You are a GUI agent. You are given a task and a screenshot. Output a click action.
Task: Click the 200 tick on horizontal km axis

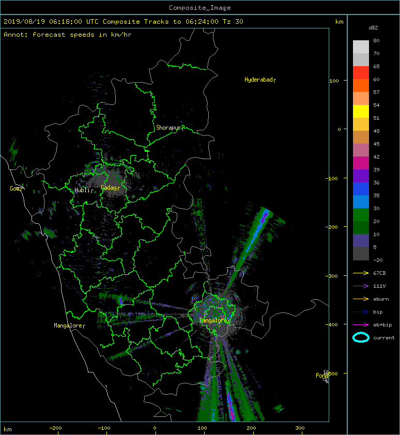point(251,428)
